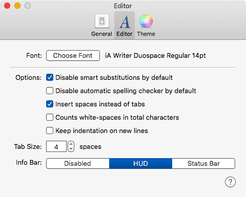
Task: Select the Editor preferences pane
Action: click(125, 26)
